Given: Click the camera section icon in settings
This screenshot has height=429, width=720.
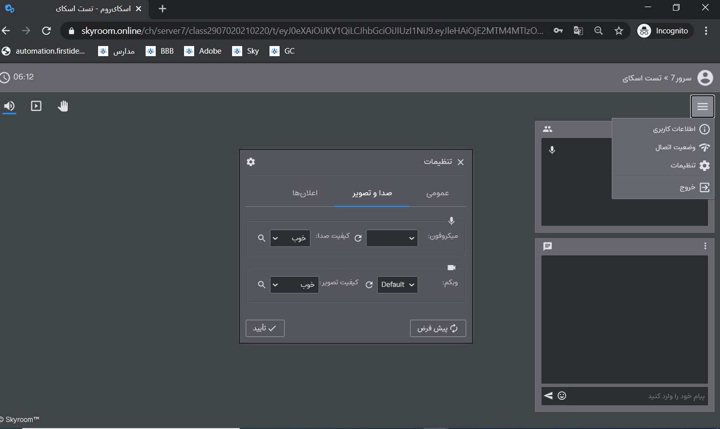Looking at the screenshot, I should (x=452, y=268).
